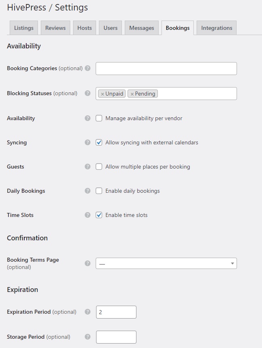
Task: Open the Integrations tab
Action: coord(217,28)
